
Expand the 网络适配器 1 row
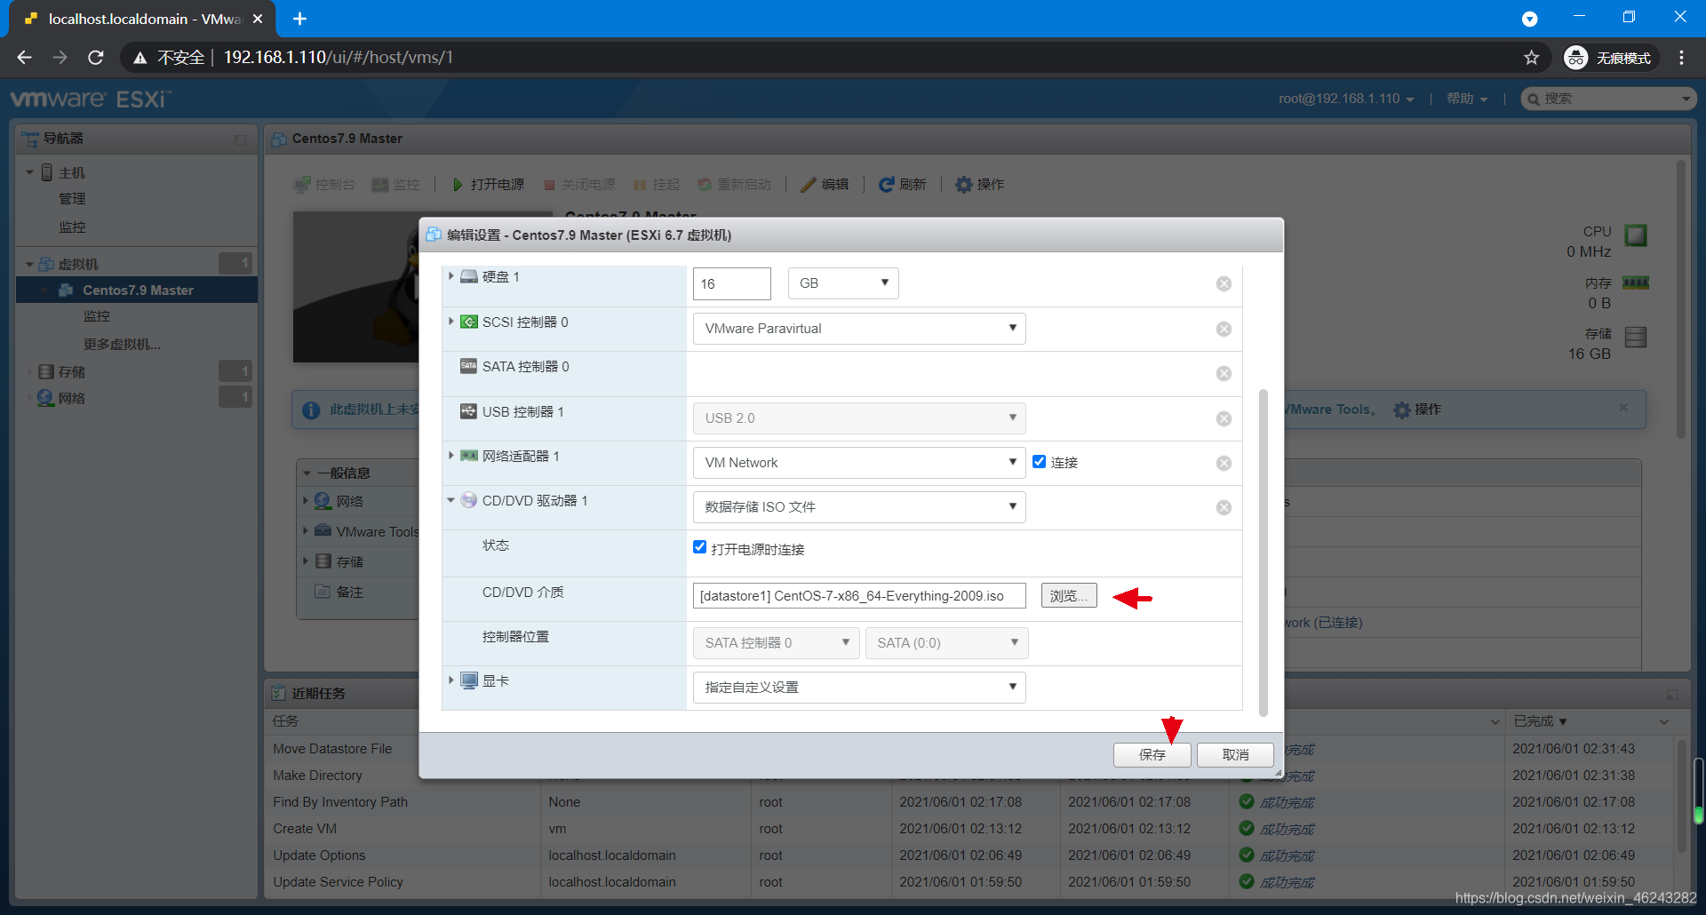(451, 455)
